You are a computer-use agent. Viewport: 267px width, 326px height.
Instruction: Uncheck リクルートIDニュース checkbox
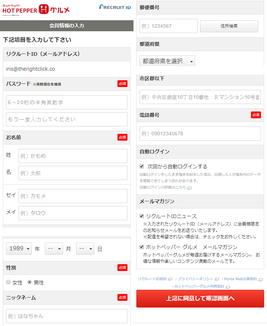pyautogui.click(x=142, y=216)
